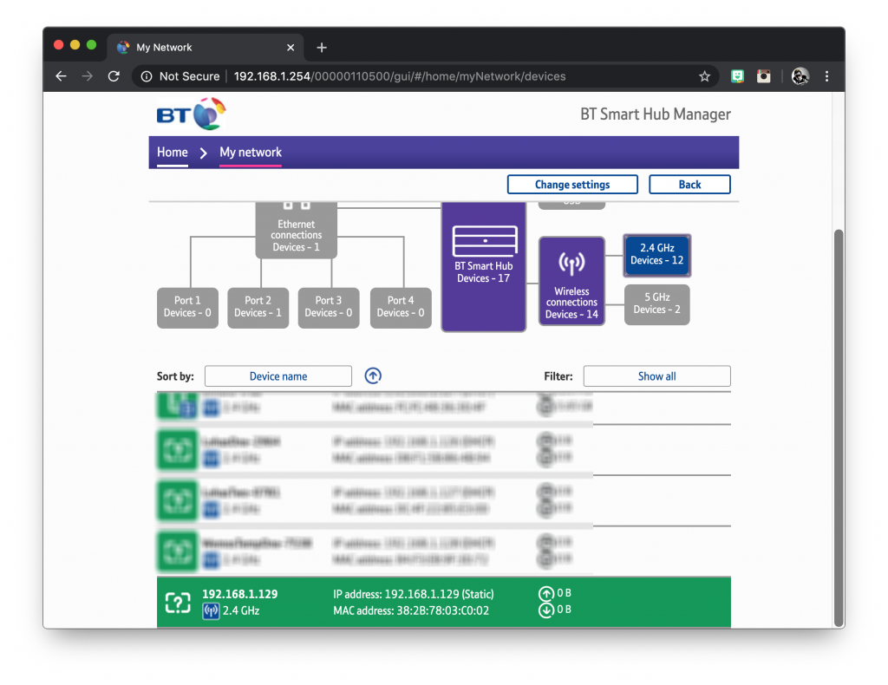Screen dimensions: 888x685
Task: Click the IP address 192.168.1.129 (Static) text
Action: pos(414,595)
